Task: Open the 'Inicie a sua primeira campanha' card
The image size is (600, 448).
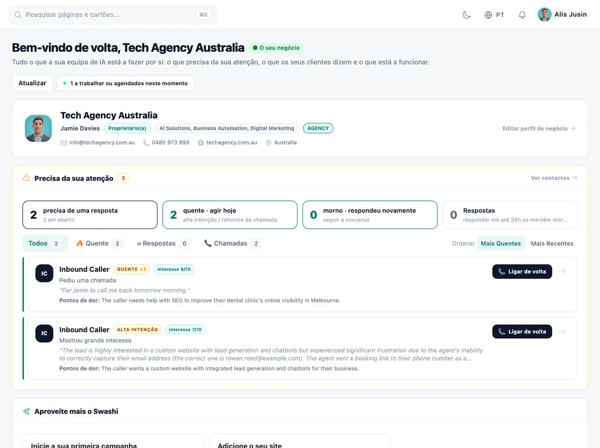Action: [x=113, y=441]
